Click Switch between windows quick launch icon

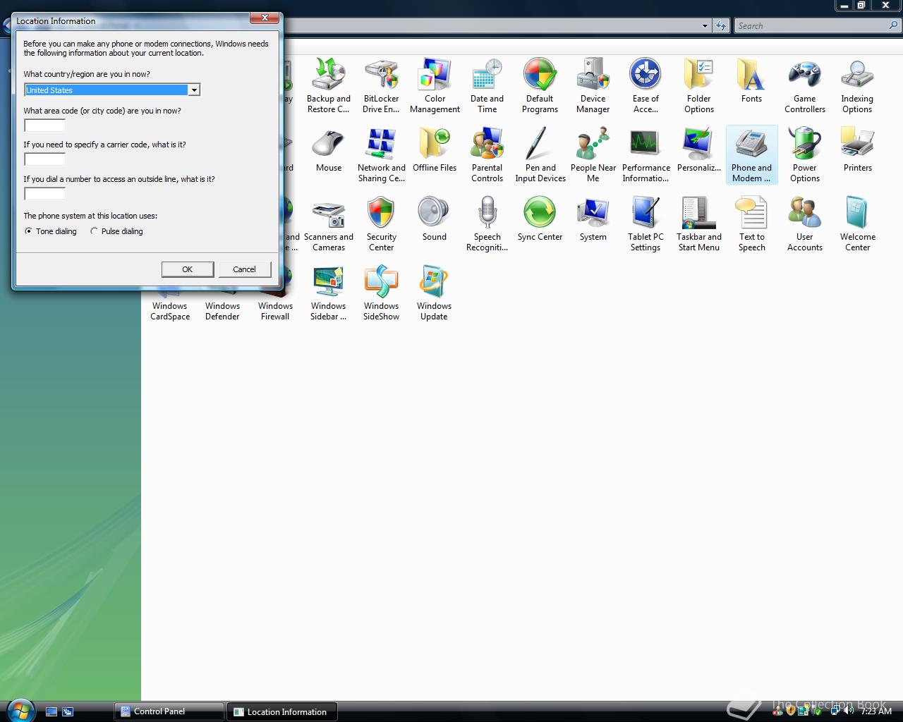tap(68, 712)
